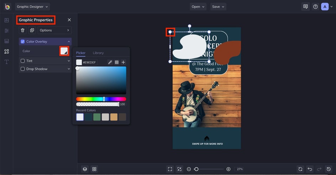This screenshot has width=336, height=175.
Task: Switch to the Library tab
Action: 98,53
